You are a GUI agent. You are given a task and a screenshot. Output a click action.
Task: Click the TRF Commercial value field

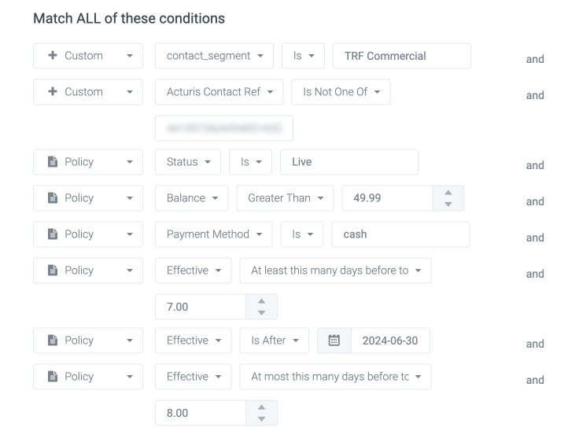[x=402, y=56]
